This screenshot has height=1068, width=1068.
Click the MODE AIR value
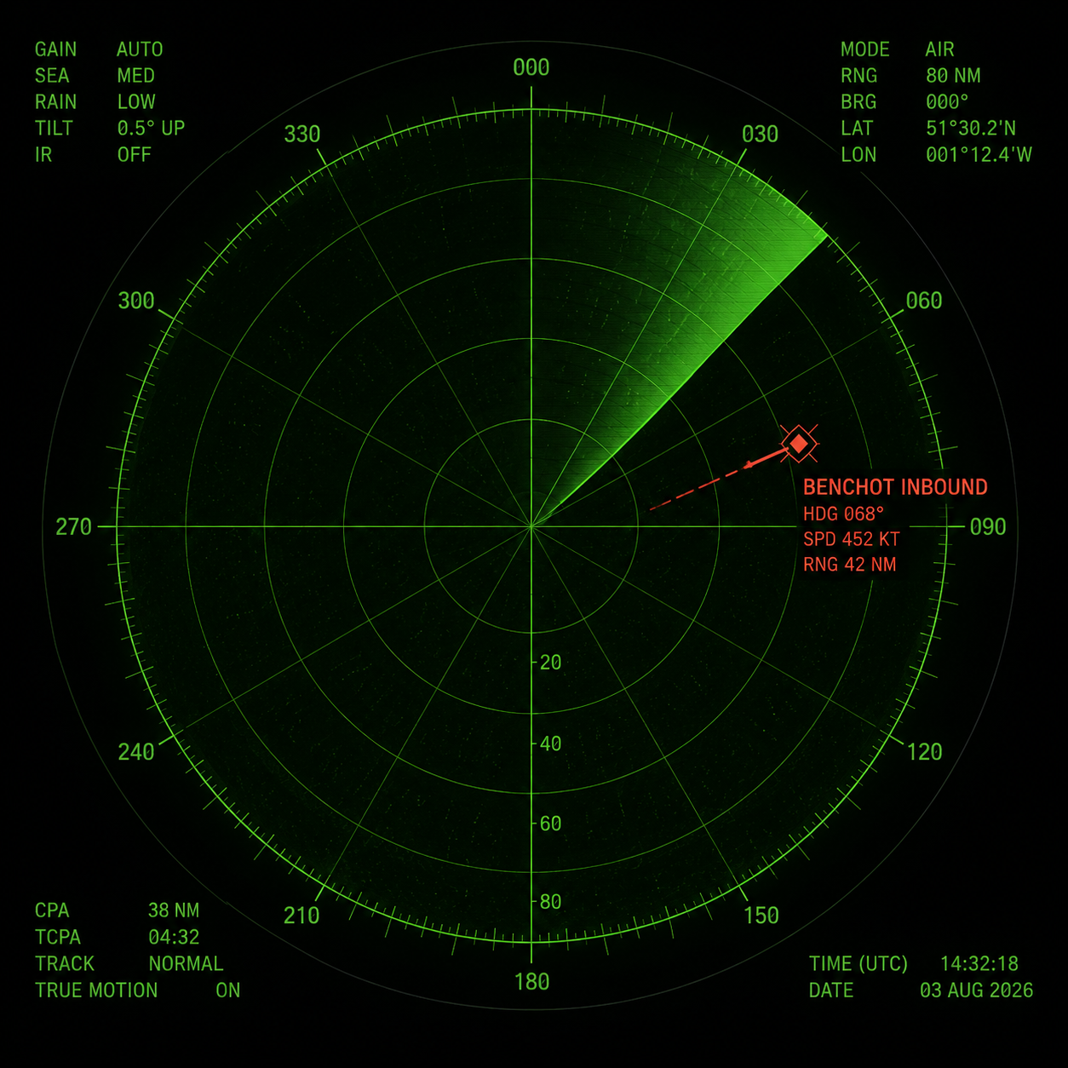click(939, 49)
